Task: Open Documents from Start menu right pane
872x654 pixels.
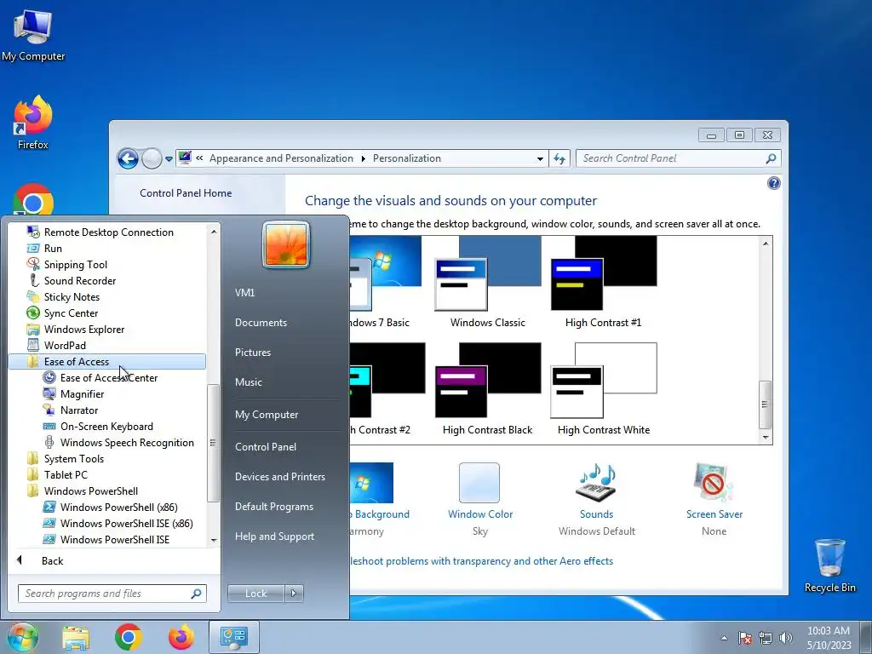Action: click(x=261, y=323)
